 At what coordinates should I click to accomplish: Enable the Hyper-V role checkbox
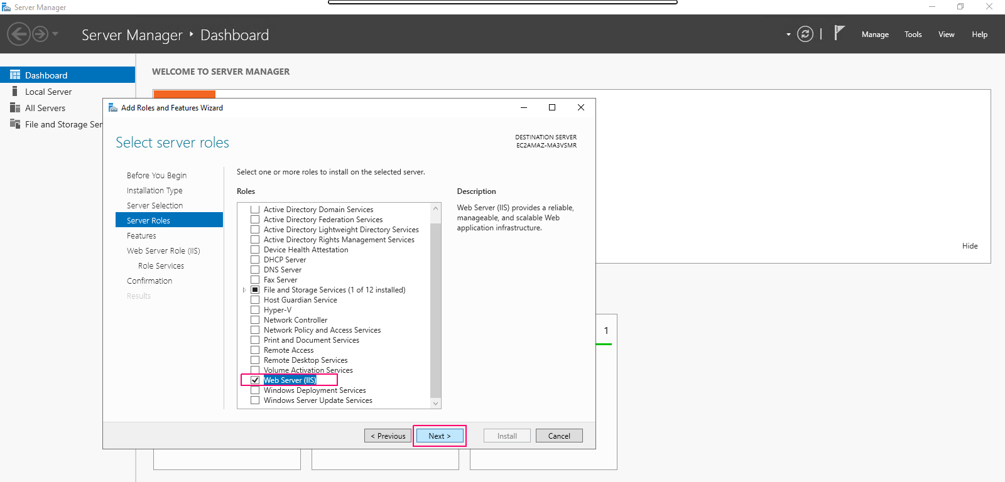pyautogui.click(x=255, y=309)
